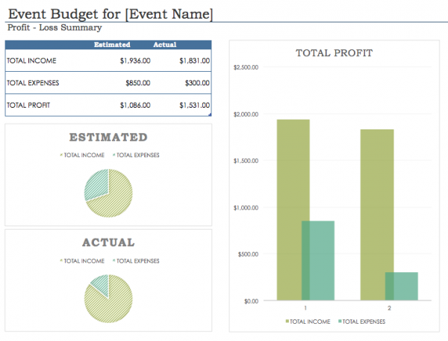Click TOTAL INCOME legend swatch in bar chart
Screen dimensions: 448x341
[x=287, y=322]
